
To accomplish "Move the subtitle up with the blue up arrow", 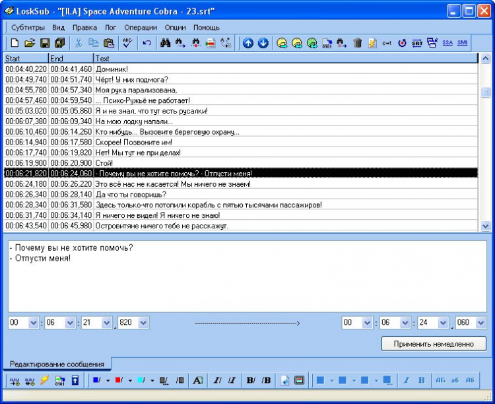I will tap(248, 43).
